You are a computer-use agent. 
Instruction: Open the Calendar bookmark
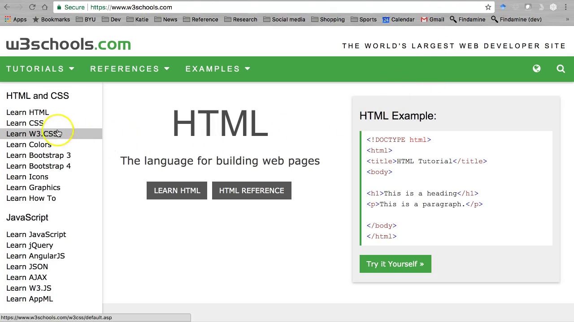point(398,19)
